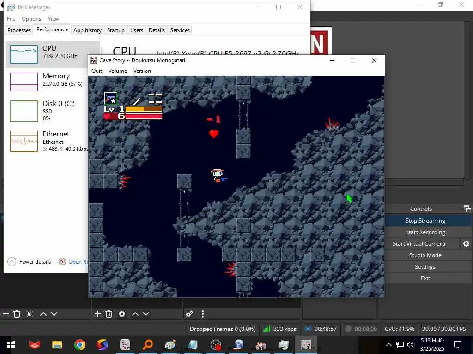Open Virtual Camera settings gear
Viewport: 473px width, 354px height.
click(466, 243)
